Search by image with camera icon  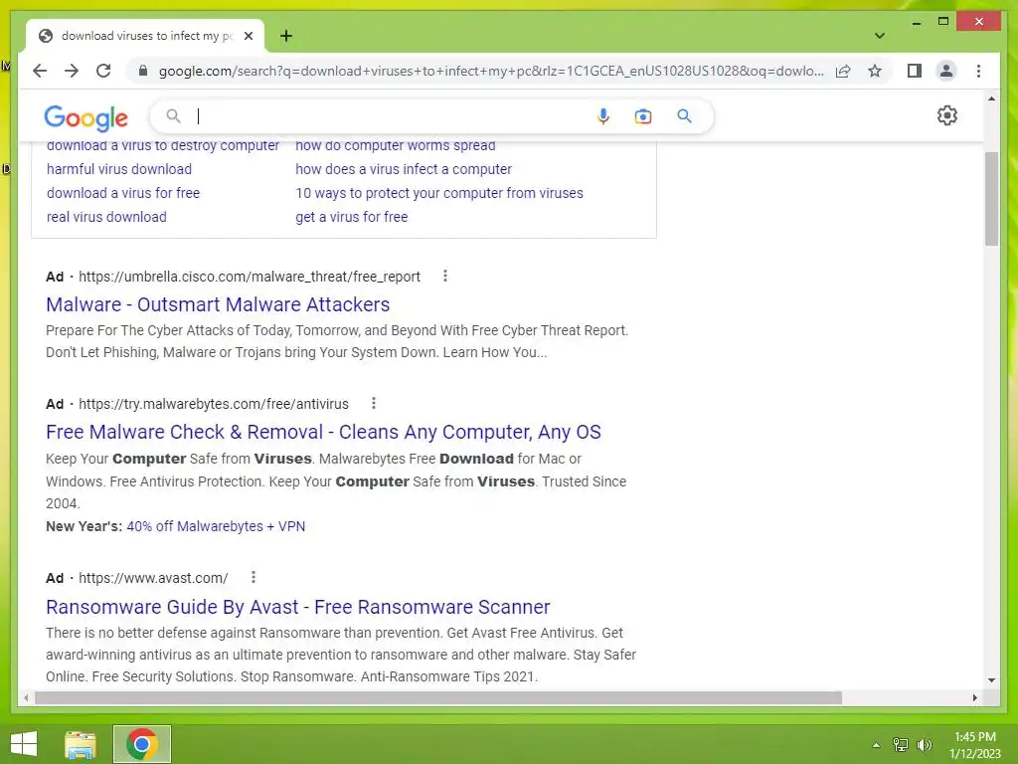click(x=643, y=116)
